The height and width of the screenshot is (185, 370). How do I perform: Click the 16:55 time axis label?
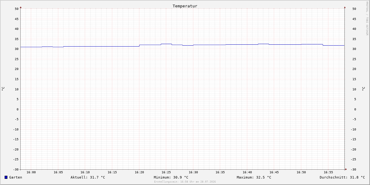coord(328,172)
